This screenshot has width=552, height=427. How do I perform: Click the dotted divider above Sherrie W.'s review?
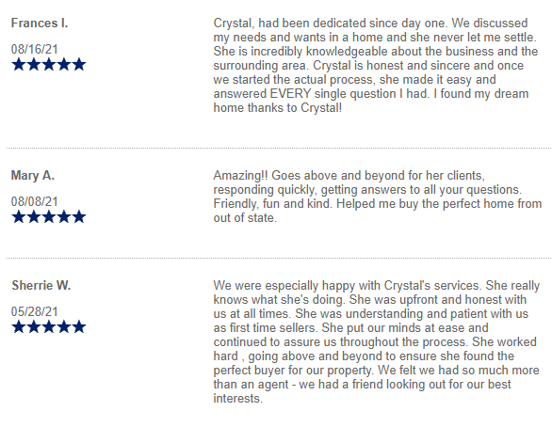(278, 259)
